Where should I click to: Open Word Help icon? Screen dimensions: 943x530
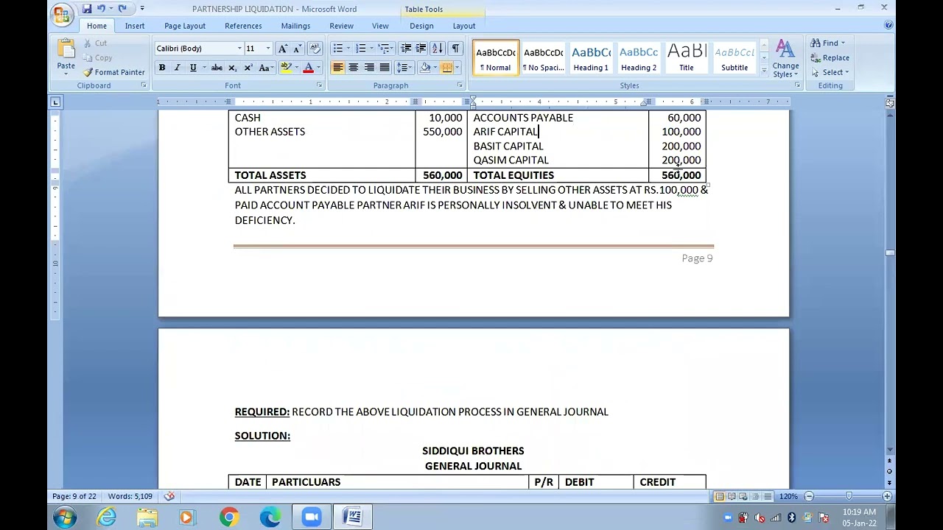(888, 25)
